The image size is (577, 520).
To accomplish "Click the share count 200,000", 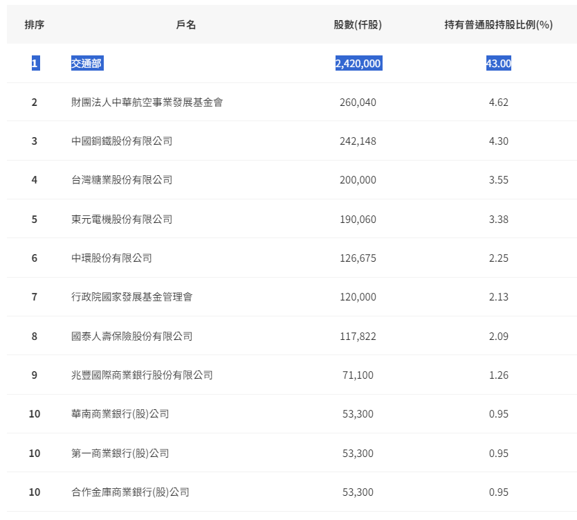I will [x=358, y=180].
